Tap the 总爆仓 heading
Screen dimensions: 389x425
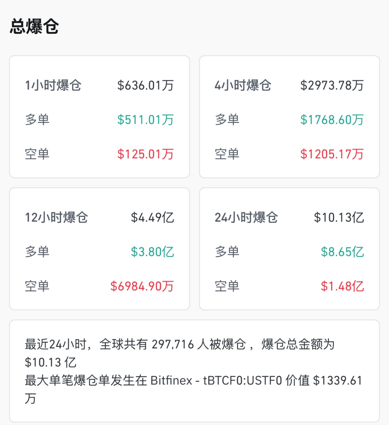pyautogui.click(x=34, y=26)
